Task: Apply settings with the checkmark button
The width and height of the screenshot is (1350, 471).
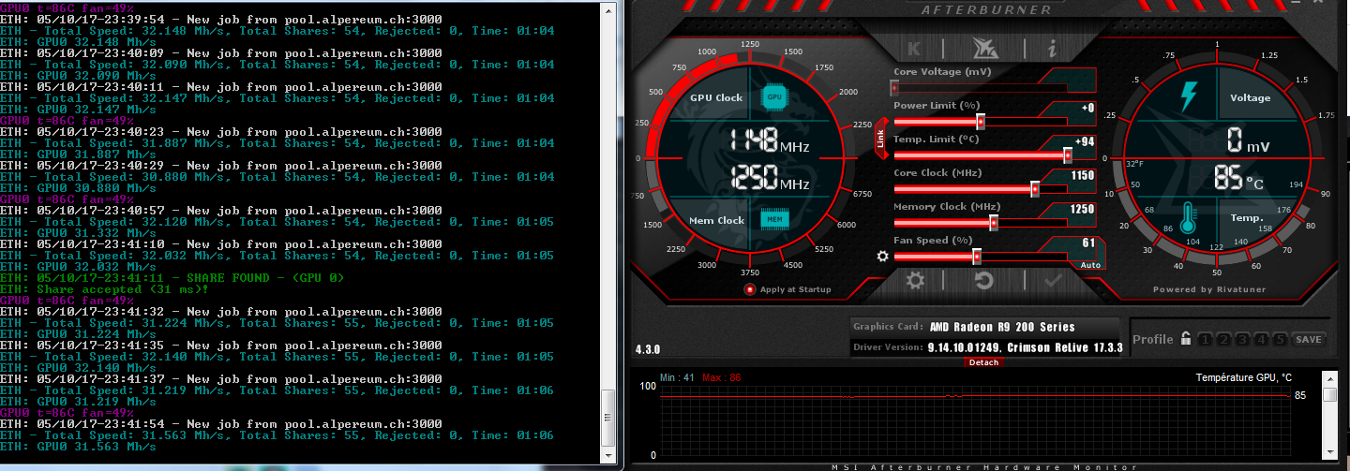Action: point(1053,280)
